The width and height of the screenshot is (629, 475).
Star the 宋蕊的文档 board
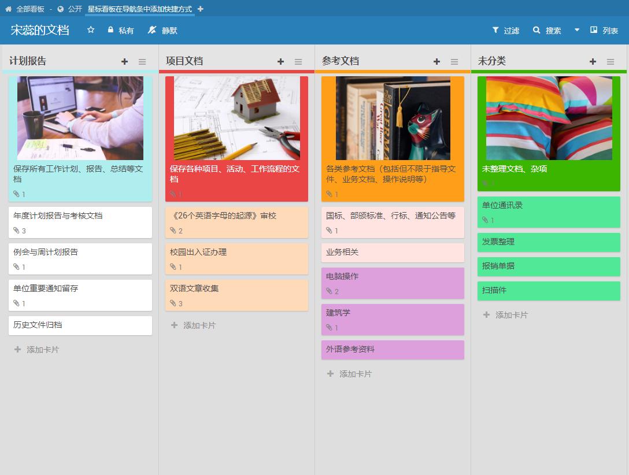(x=91, y=30)
